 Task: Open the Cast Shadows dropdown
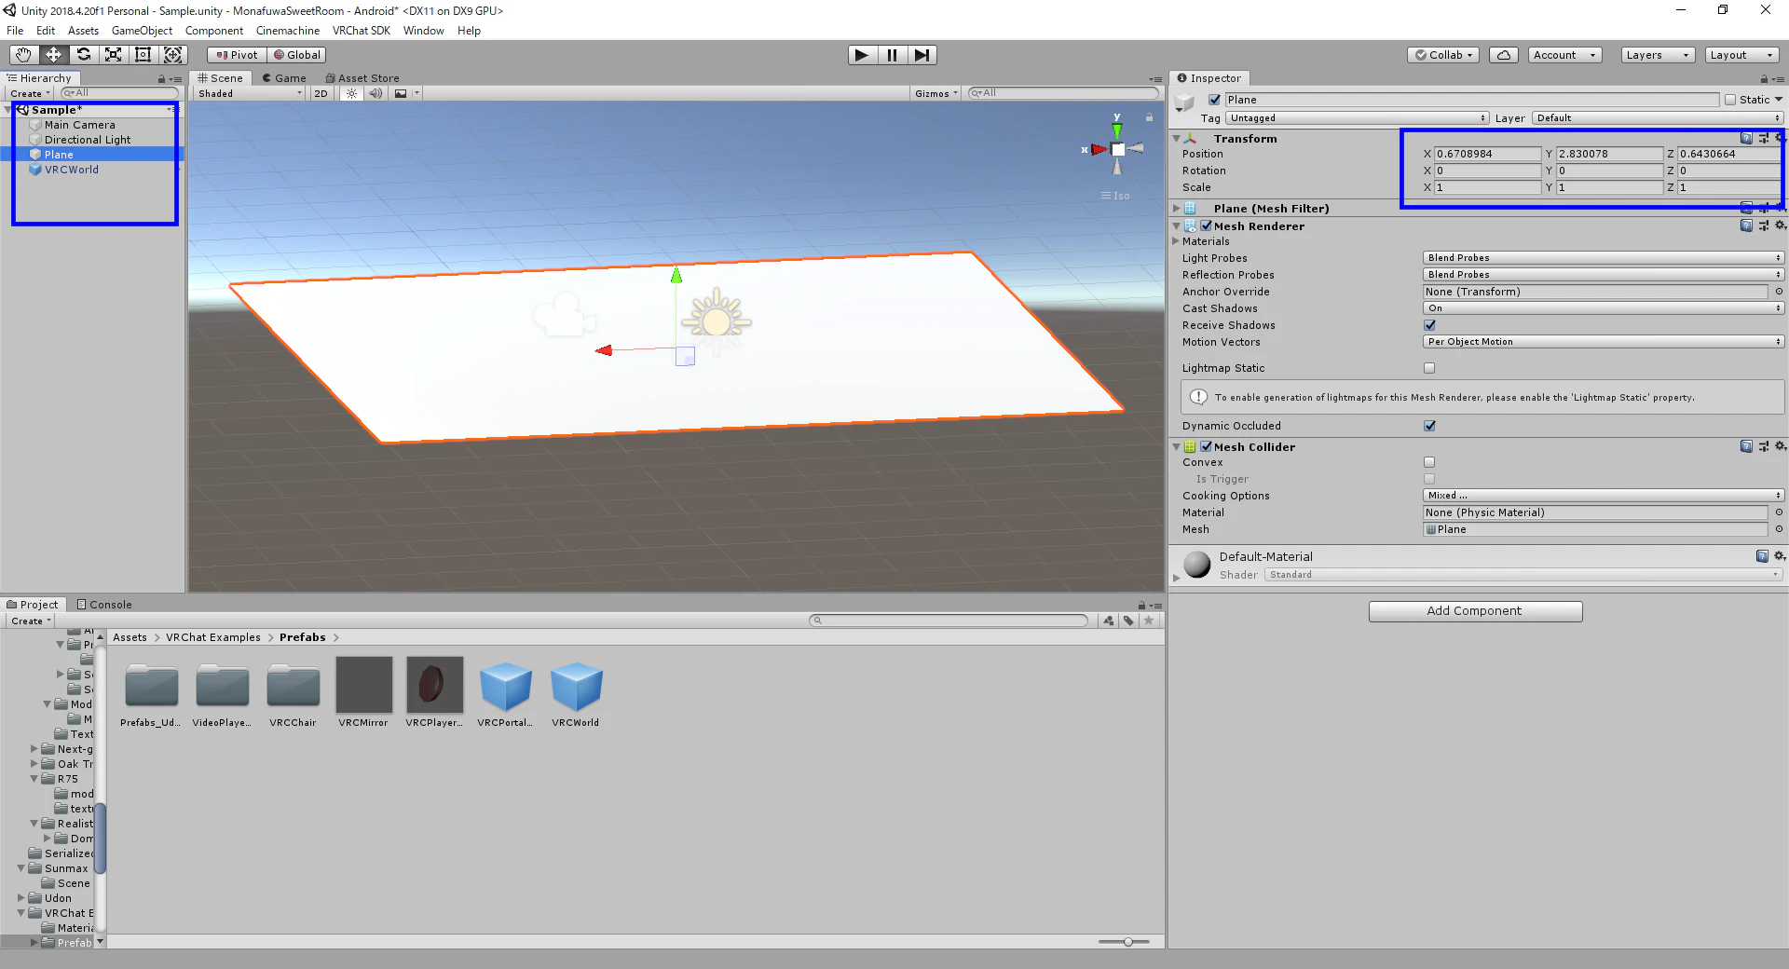[1603, 308]
